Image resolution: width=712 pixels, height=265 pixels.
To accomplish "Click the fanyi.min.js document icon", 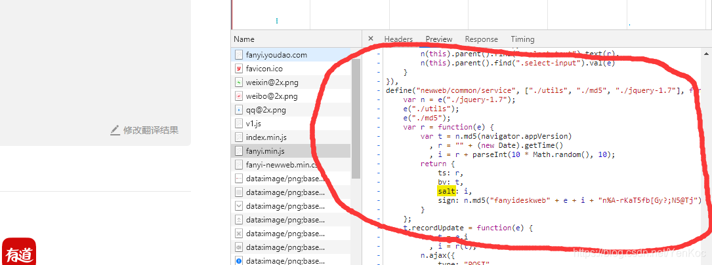I will (x=239, y=151).
